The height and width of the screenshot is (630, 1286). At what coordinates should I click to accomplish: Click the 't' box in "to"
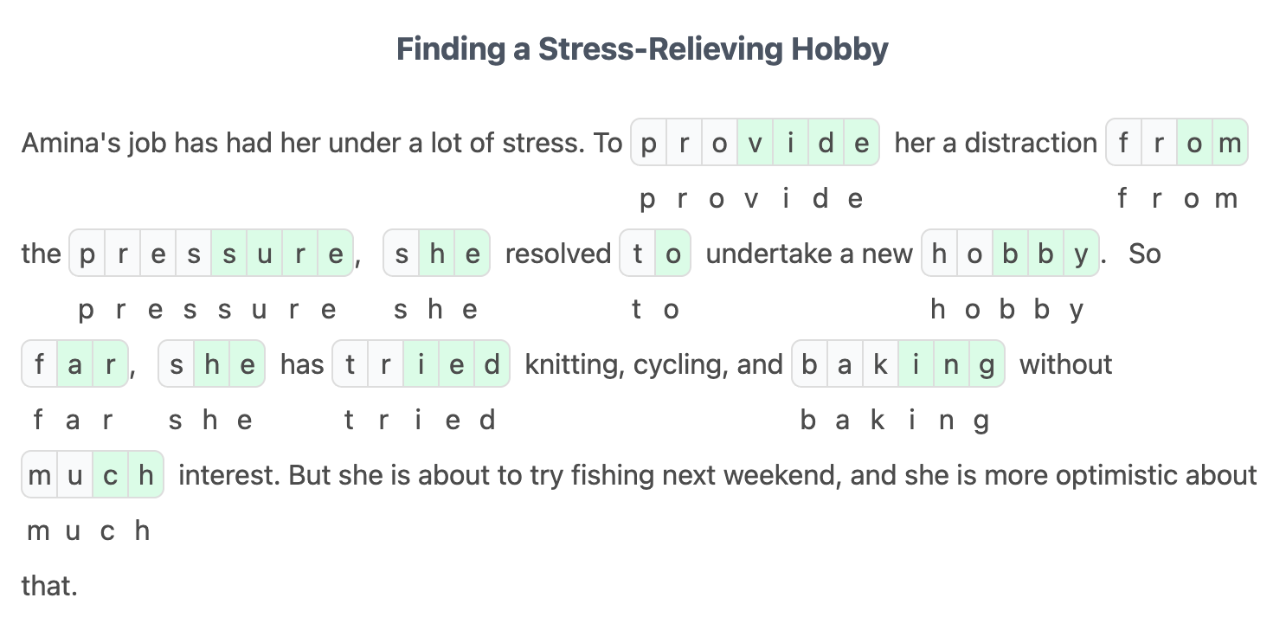coord(638,254)
